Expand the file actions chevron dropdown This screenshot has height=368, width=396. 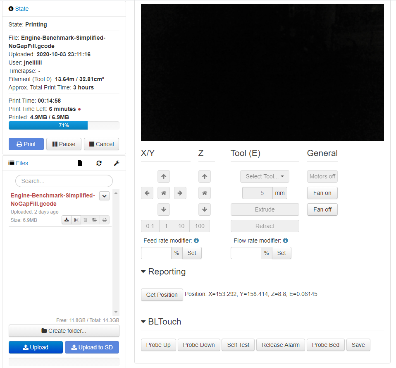coord(104,196)
